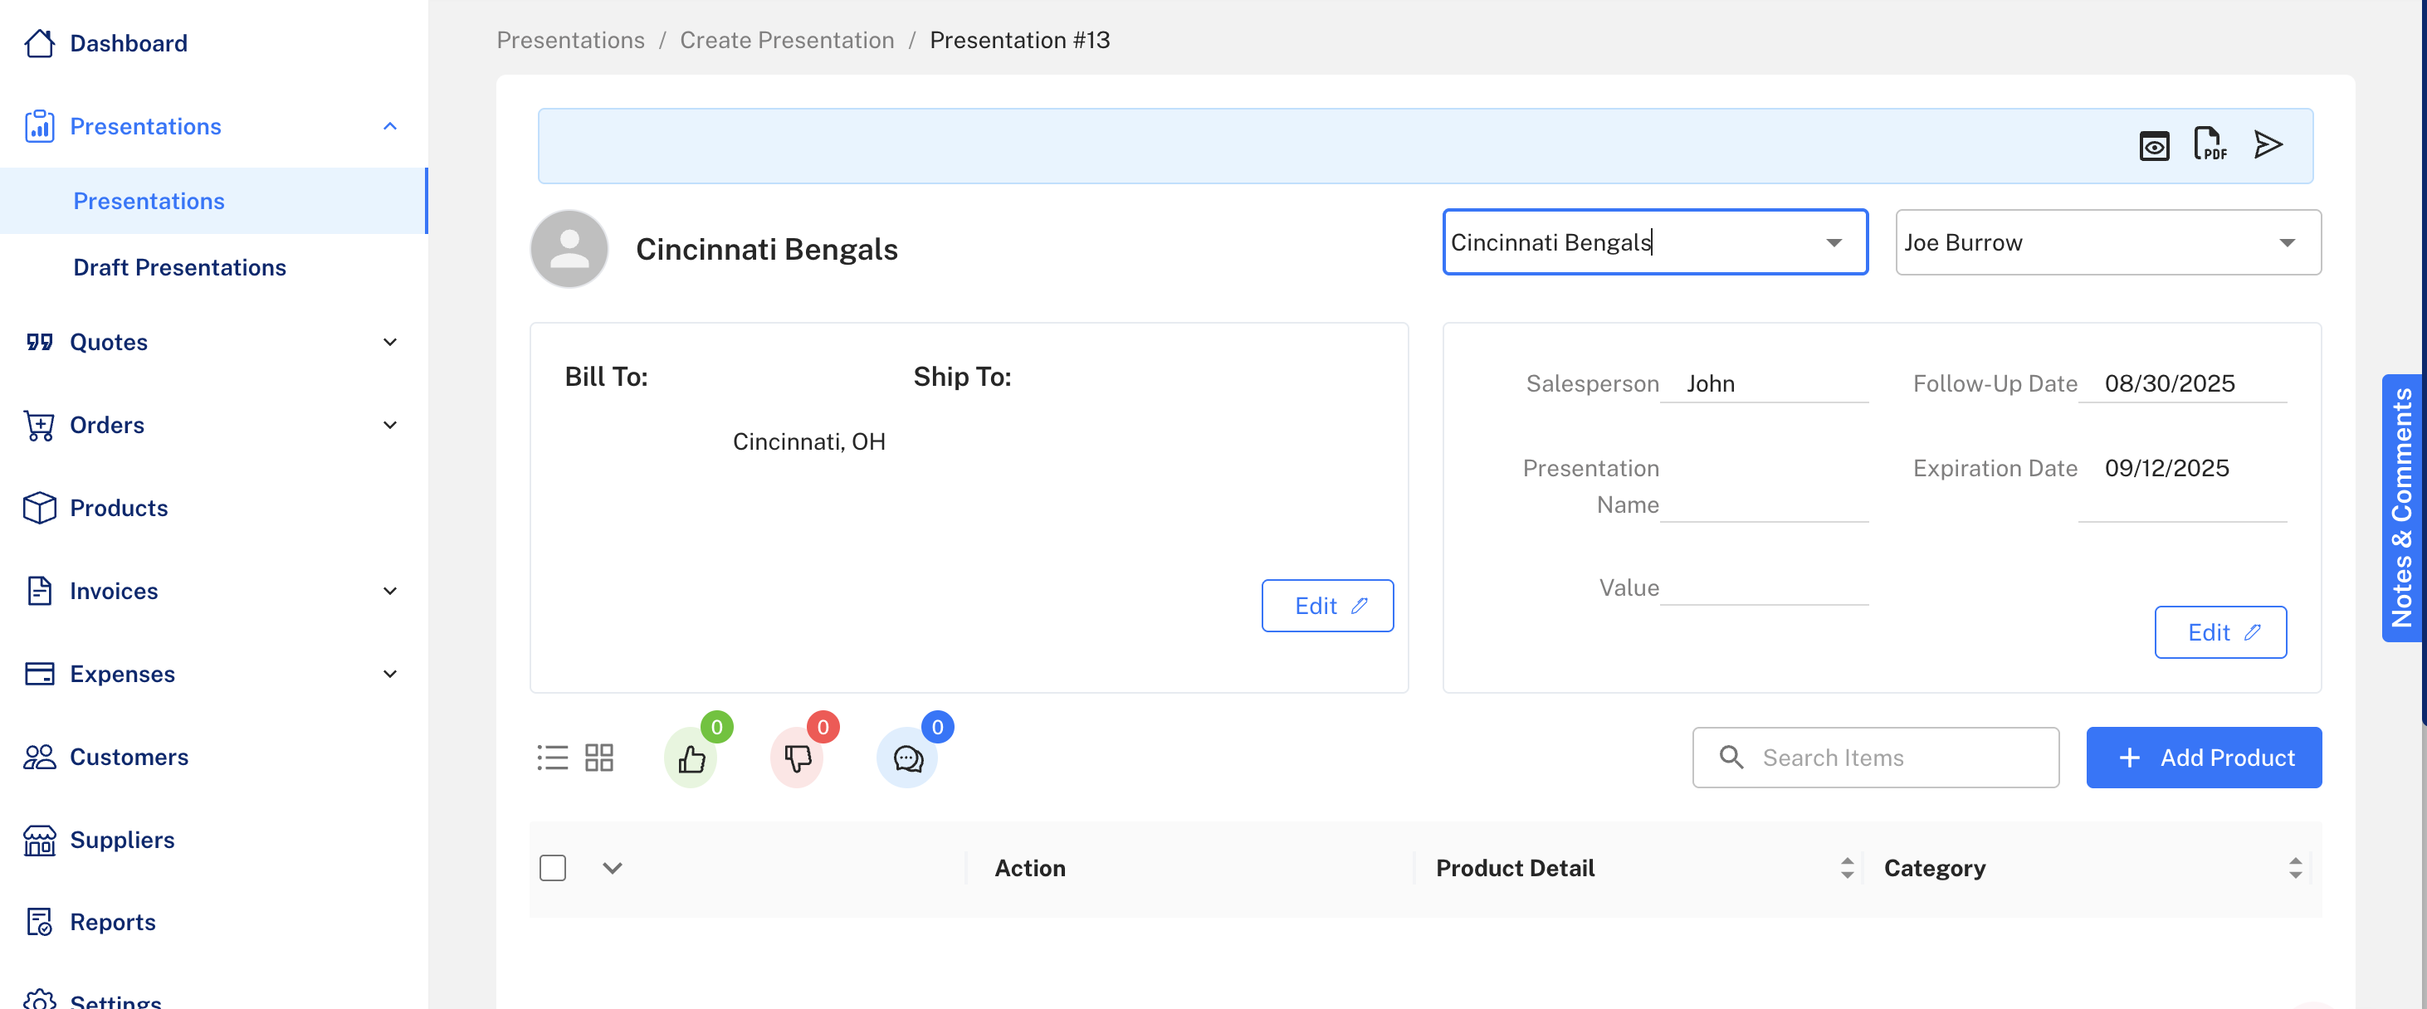Click the Expenses card icon
The width and height of the screenshot is (2427, 1009).
[40, 675]
